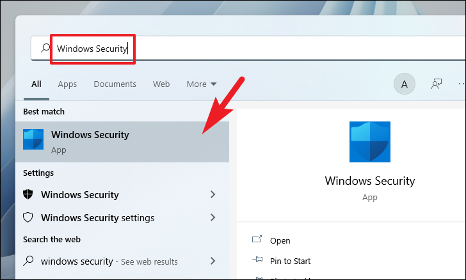Click the black shield icon beside Windows Security

[x=28, y=194]
